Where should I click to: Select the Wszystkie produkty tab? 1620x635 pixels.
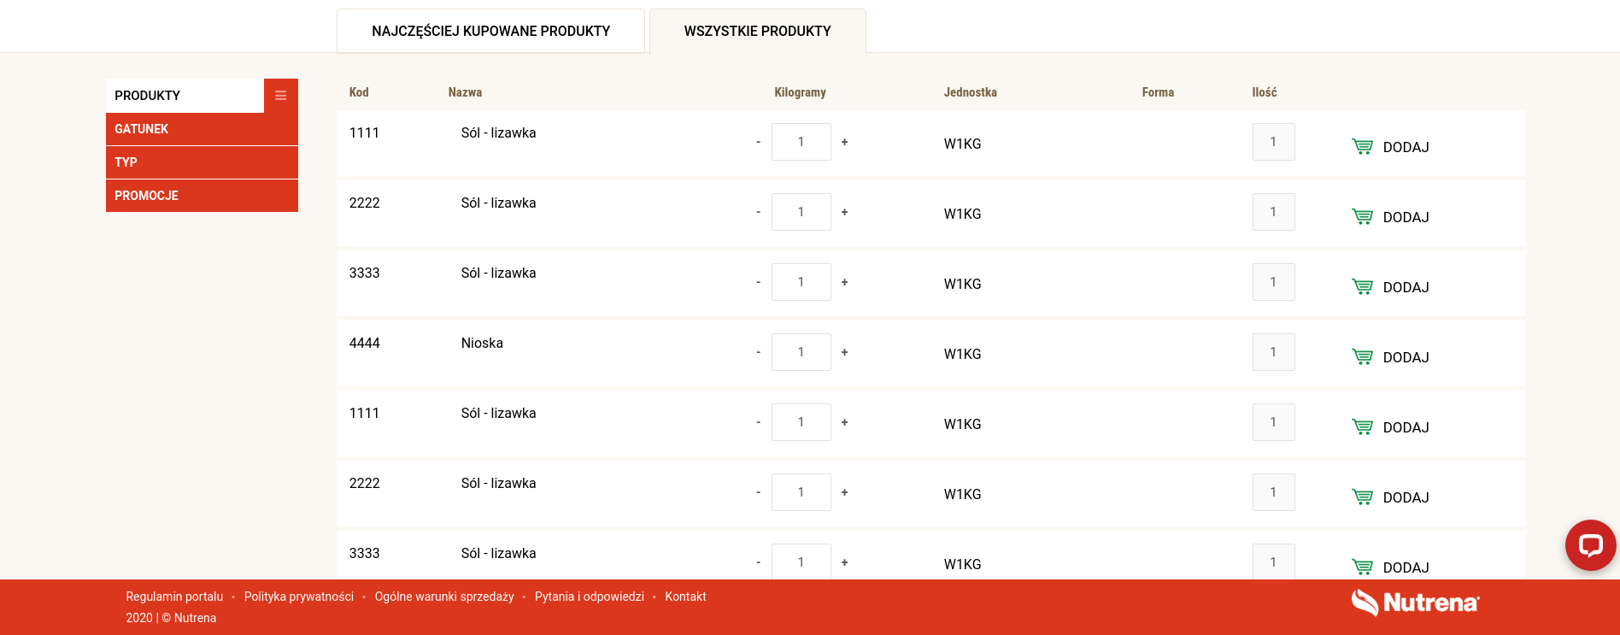[x=757, y=32]
